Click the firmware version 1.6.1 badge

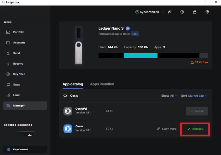coord(135,34)
